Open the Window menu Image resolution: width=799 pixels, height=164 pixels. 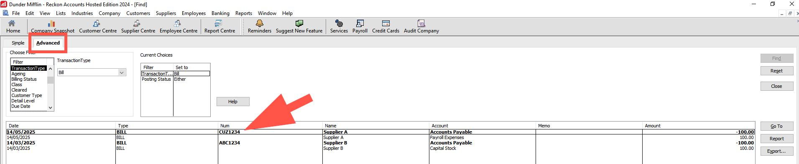coord(267,13)
